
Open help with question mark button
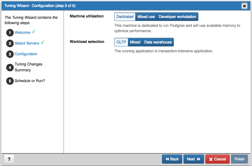(x=9, y=159)
